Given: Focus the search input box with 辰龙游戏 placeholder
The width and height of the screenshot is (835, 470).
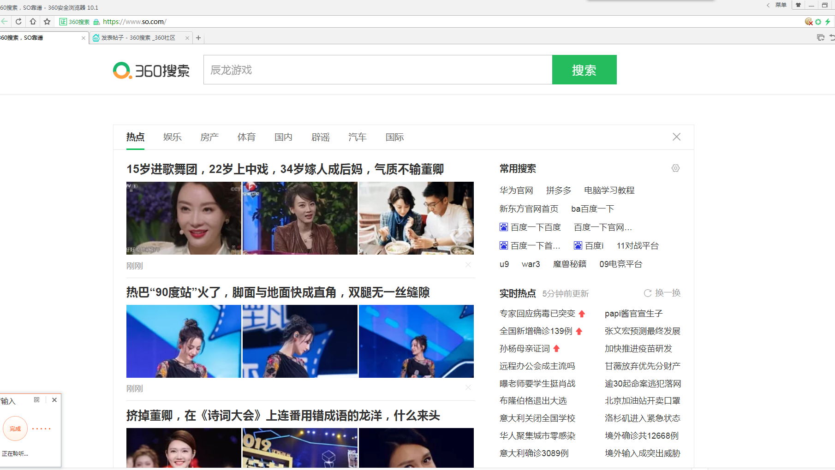Looking at the screenshot, I should (x=378, y=70).
